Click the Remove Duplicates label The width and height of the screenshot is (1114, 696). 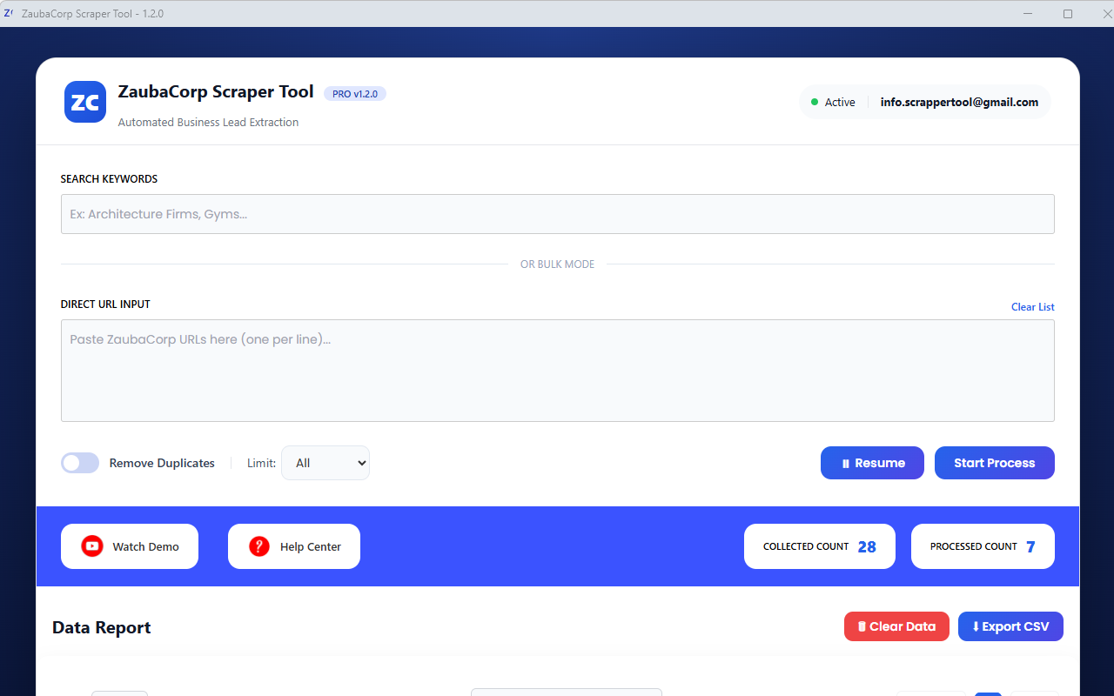coord(162,463)
